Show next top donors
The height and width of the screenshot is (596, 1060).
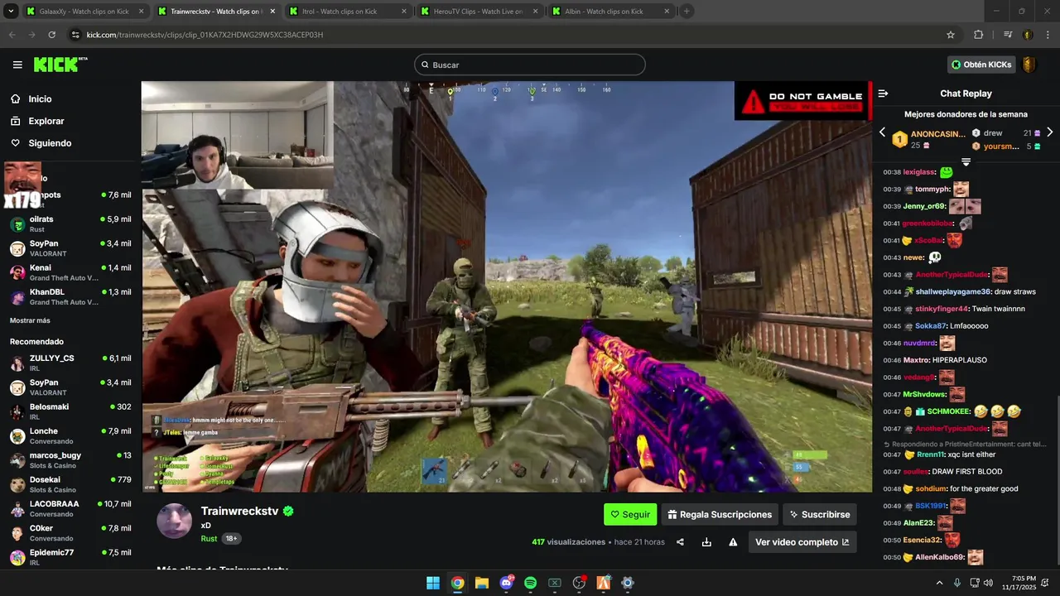(1050, 132)
